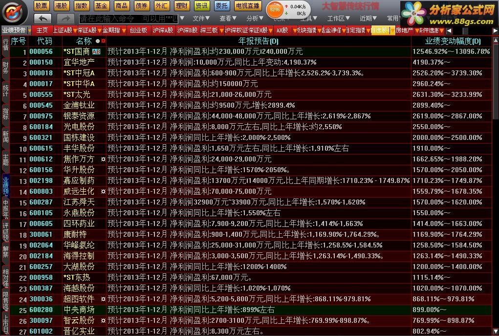The height and width of the screenshot is (336, 499).
Task: Click the scrollbar up arrow
Action: [x=496, y=41]
